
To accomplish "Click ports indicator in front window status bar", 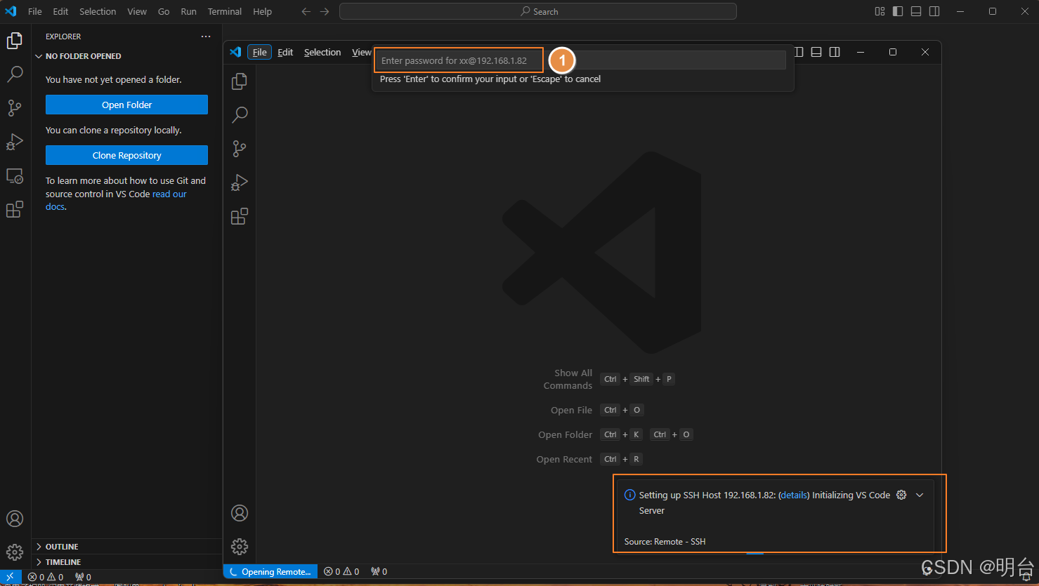I will [x=379, y=571].
